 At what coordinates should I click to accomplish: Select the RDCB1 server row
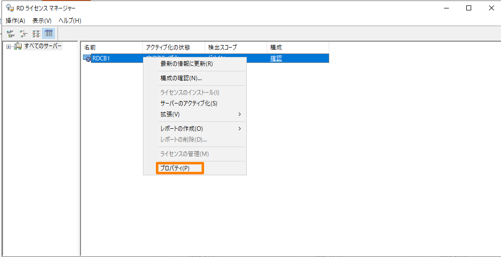point(205,58)
